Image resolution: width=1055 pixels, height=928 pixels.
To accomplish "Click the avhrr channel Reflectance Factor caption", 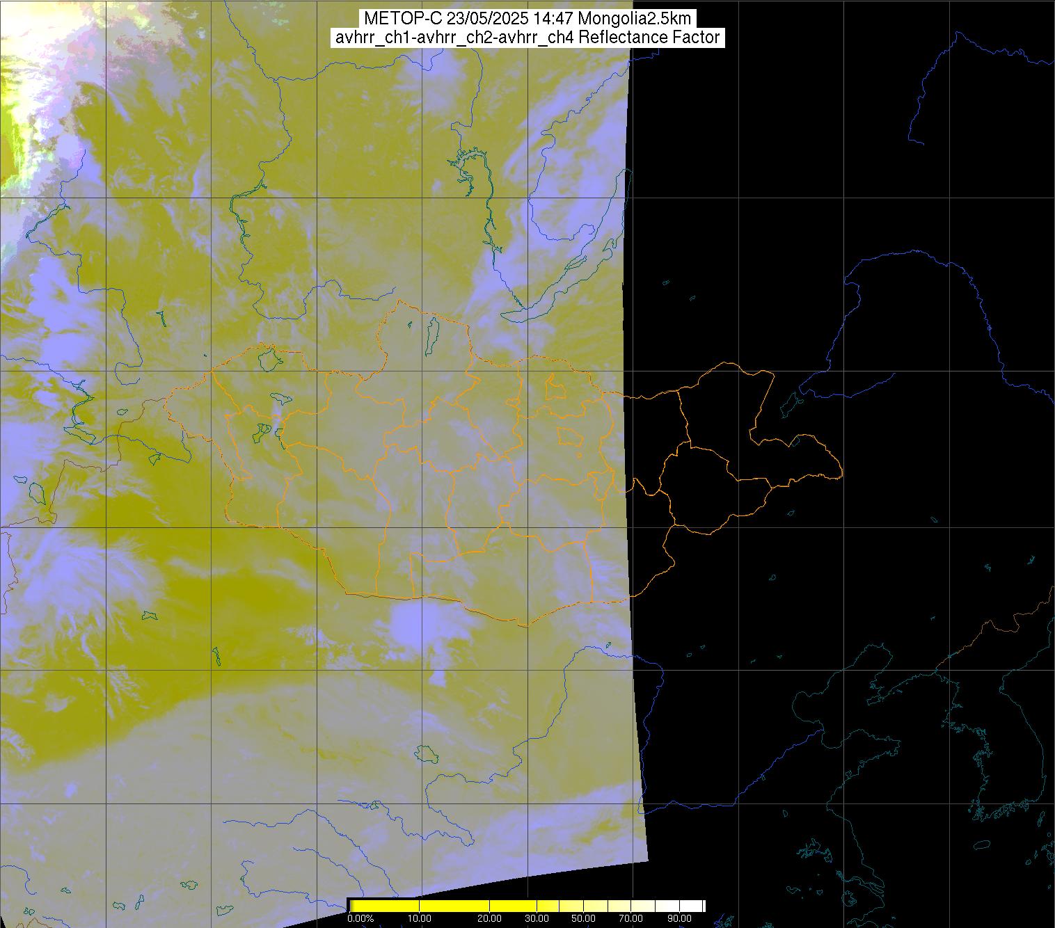I will pyautogui.click(x=527, y=38).
